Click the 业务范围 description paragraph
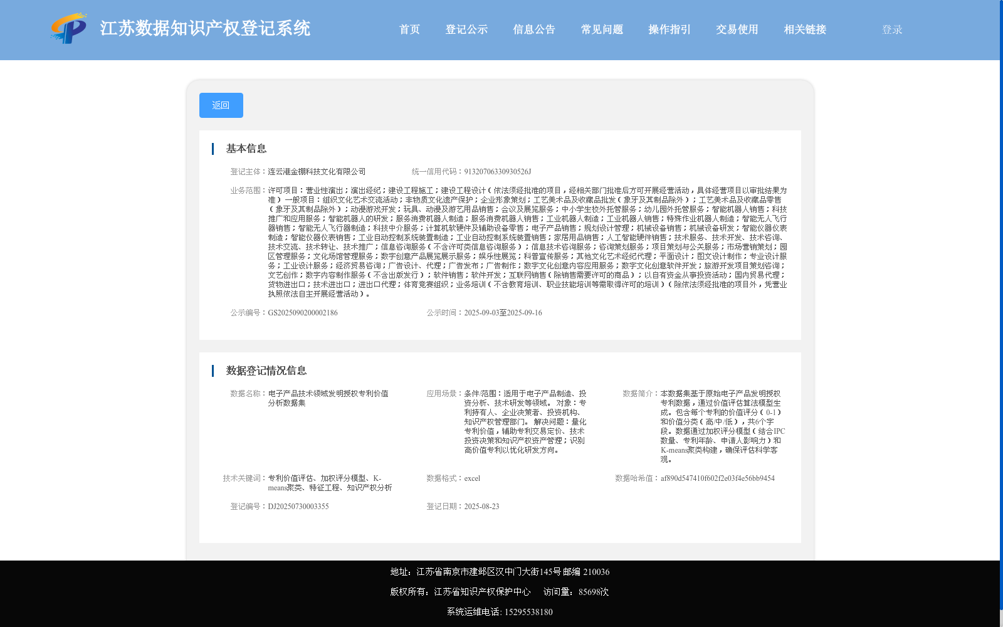1003x627 pixels. coord(527,242)
